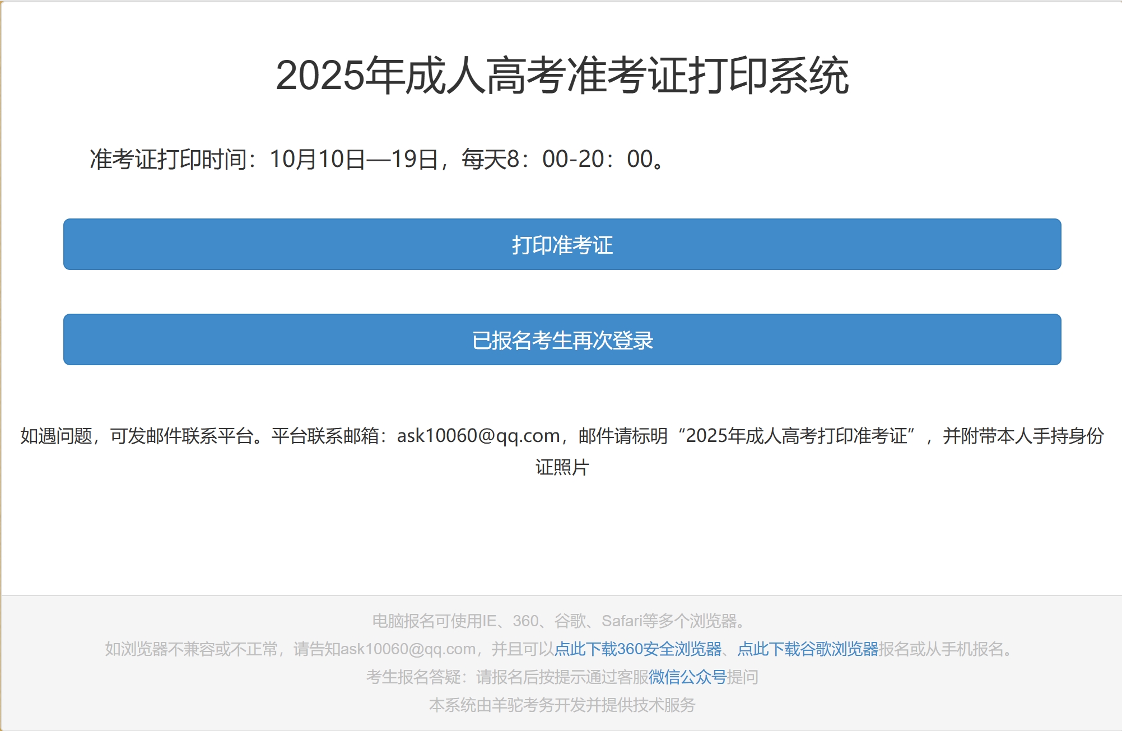Click the 打印准考证 button
The height and width of the screenshot is (731, 1122).
click(562, 245)
